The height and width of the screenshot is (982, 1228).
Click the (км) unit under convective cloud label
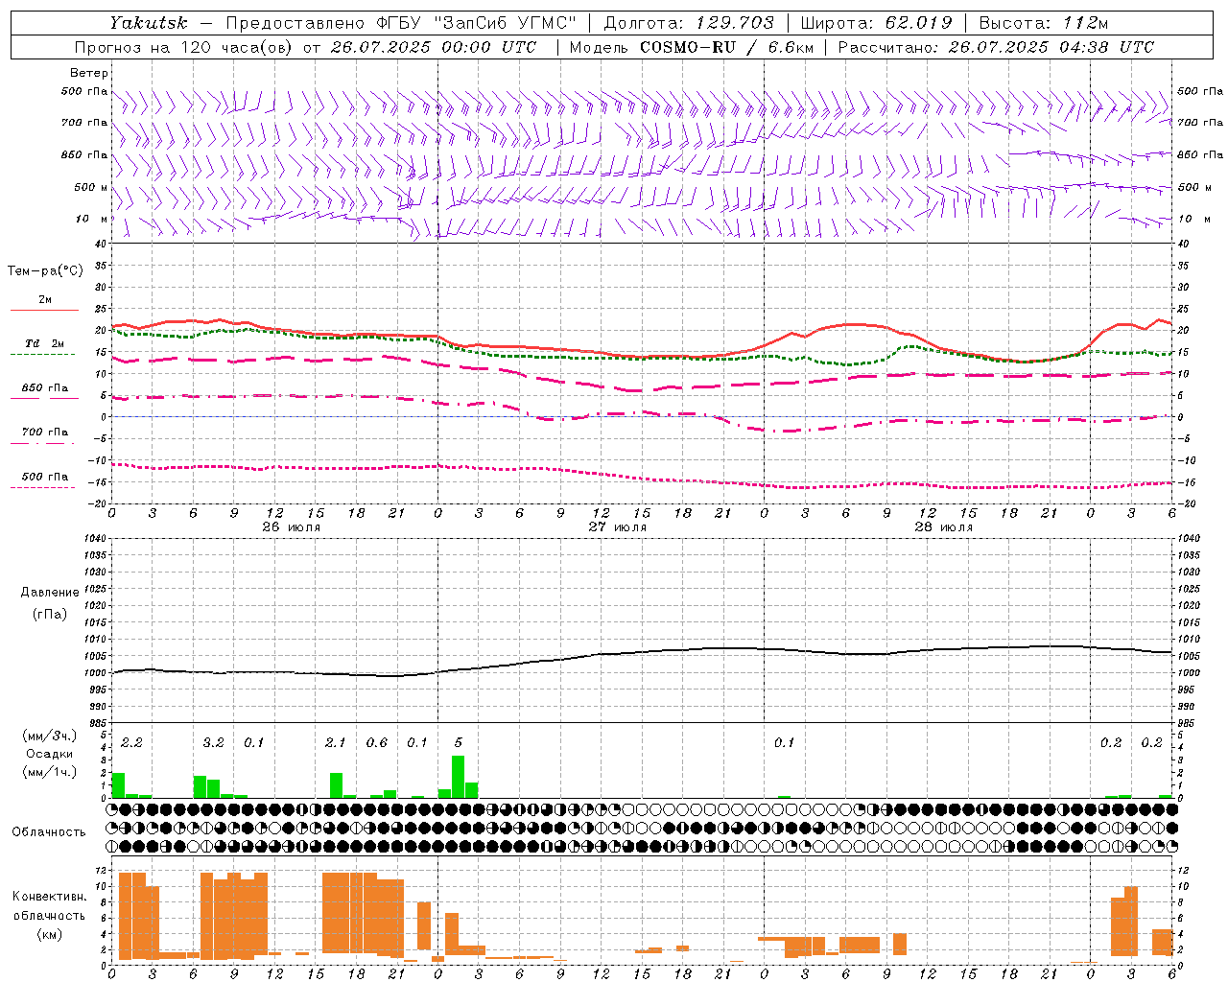pos(49,934)
